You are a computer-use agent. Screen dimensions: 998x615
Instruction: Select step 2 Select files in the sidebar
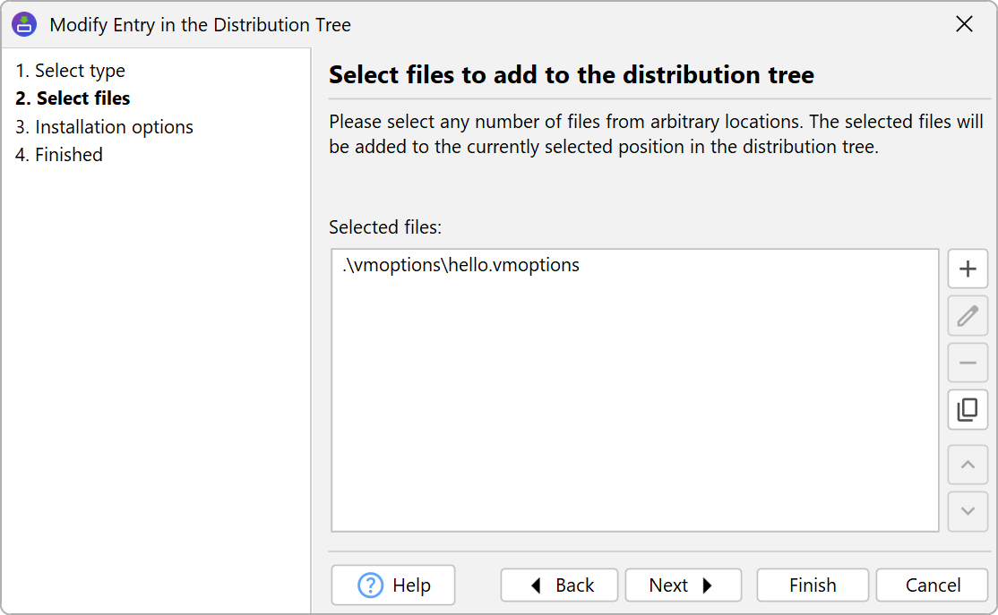coord(73,98)
